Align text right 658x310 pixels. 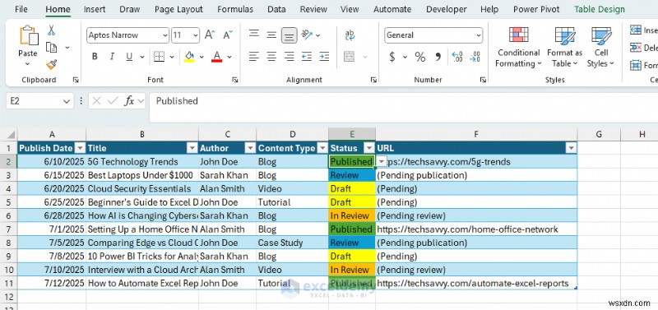pos(290,56)
